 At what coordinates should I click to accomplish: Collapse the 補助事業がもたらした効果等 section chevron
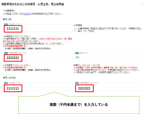142,4
